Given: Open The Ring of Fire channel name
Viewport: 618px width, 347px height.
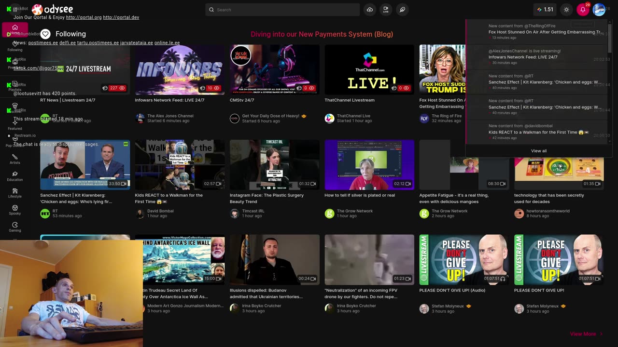Looking at the screenshot, I should (447, 116).
